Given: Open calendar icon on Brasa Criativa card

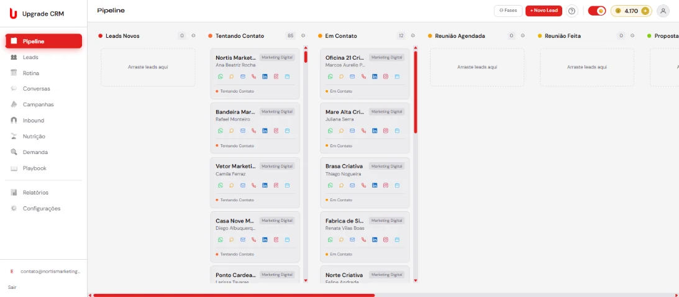Looking at the screenshot, I should [397, 185].
